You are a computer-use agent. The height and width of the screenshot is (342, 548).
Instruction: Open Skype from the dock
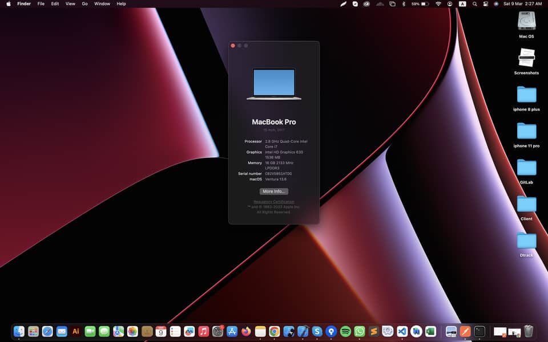(317, 331)
